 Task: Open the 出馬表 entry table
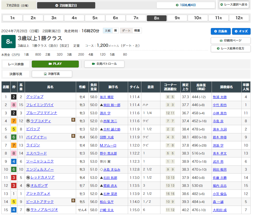click(221, 31)
